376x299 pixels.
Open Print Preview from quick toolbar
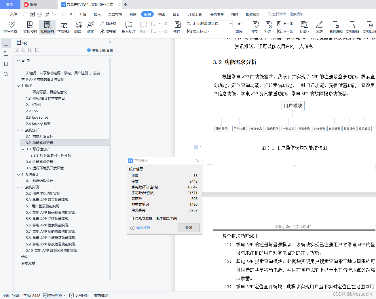[47, 14]
